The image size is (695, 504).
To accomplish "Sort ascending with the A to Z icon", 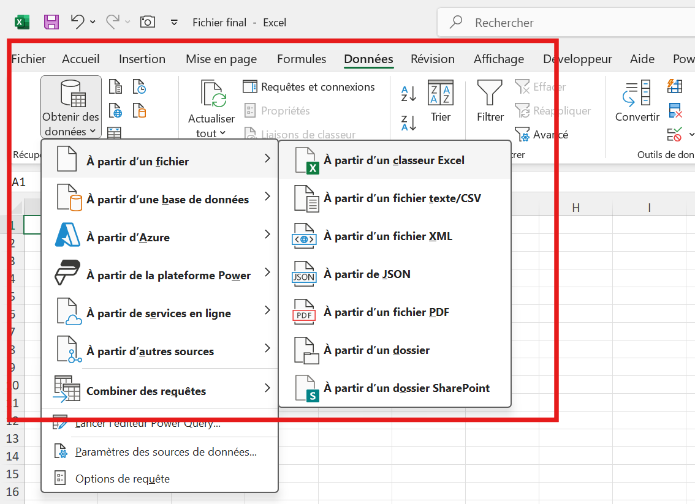I will [x=409, y=94].
